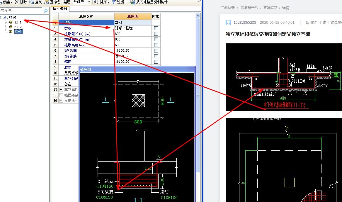Click the 柱墩高度 value 600
Screen dimensions: 342x202
coord(133,45)
